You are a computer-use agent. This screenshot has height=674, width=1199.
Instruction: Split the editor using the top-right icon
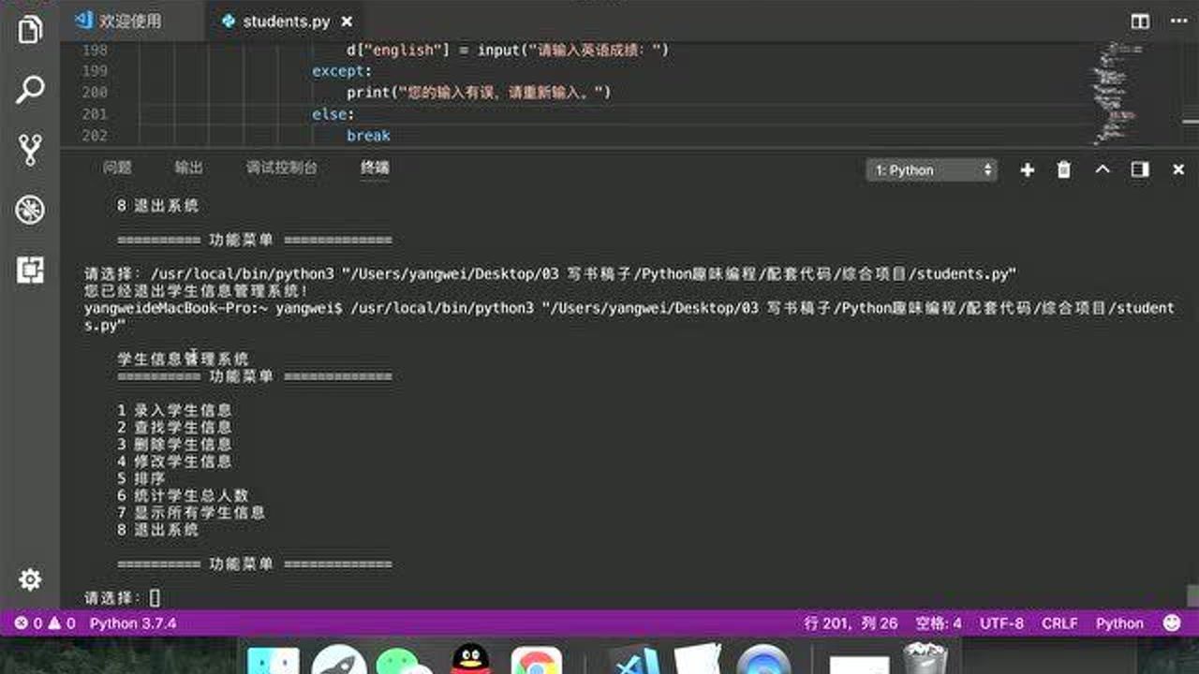click(1138, 21)
